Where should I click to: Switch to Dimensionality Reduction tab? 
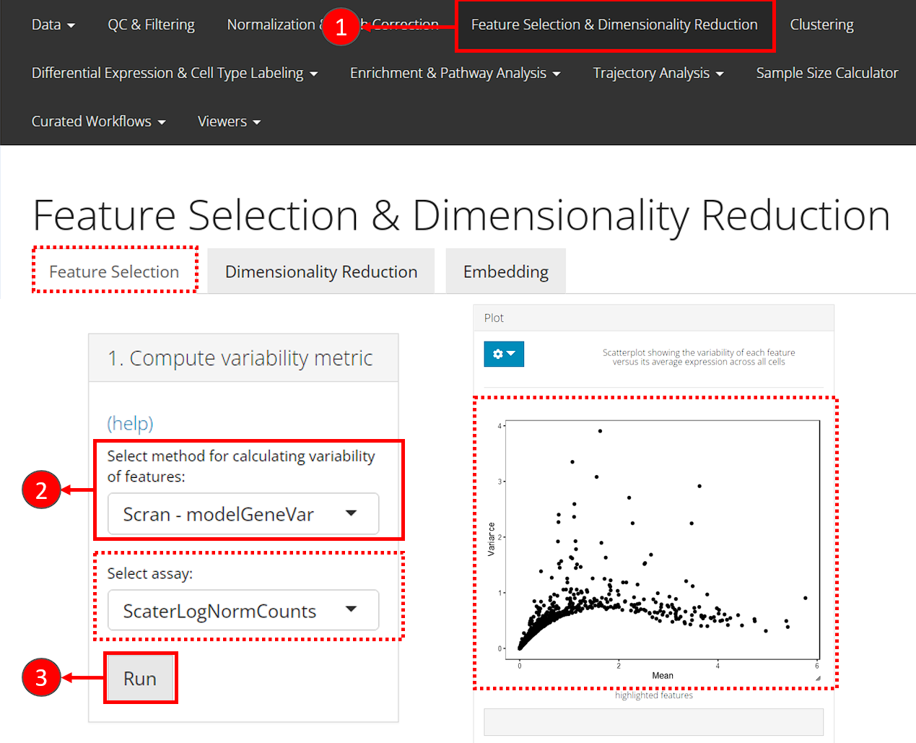click(x=320, y=271)
